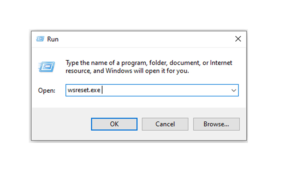
Task: Cancel the Run dialog
Action: pyautogui.click(x=165, y=124)
